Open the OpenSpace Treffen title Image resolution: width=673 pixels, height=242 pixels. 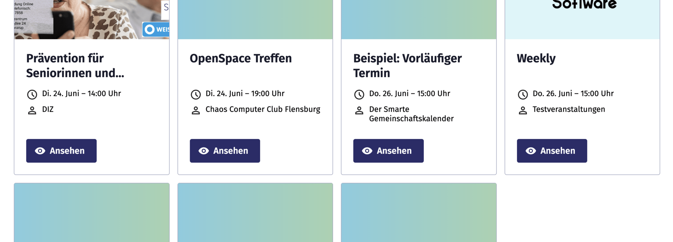coord(240,58)
